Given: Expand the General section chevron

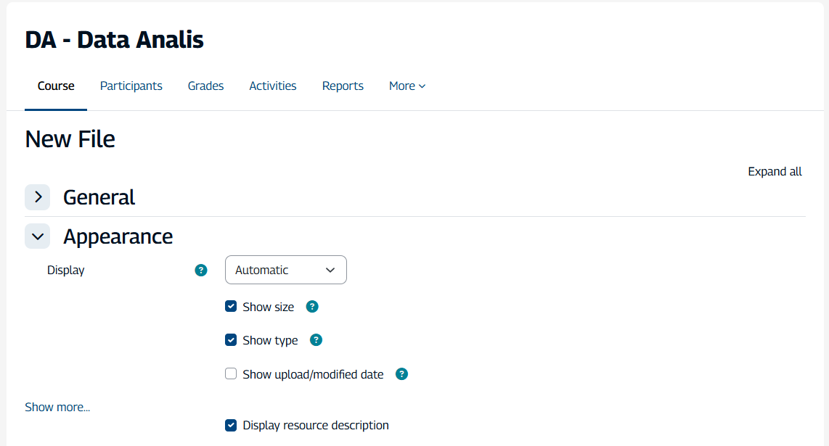Looking at the screenshot, I should coord(38,197).
